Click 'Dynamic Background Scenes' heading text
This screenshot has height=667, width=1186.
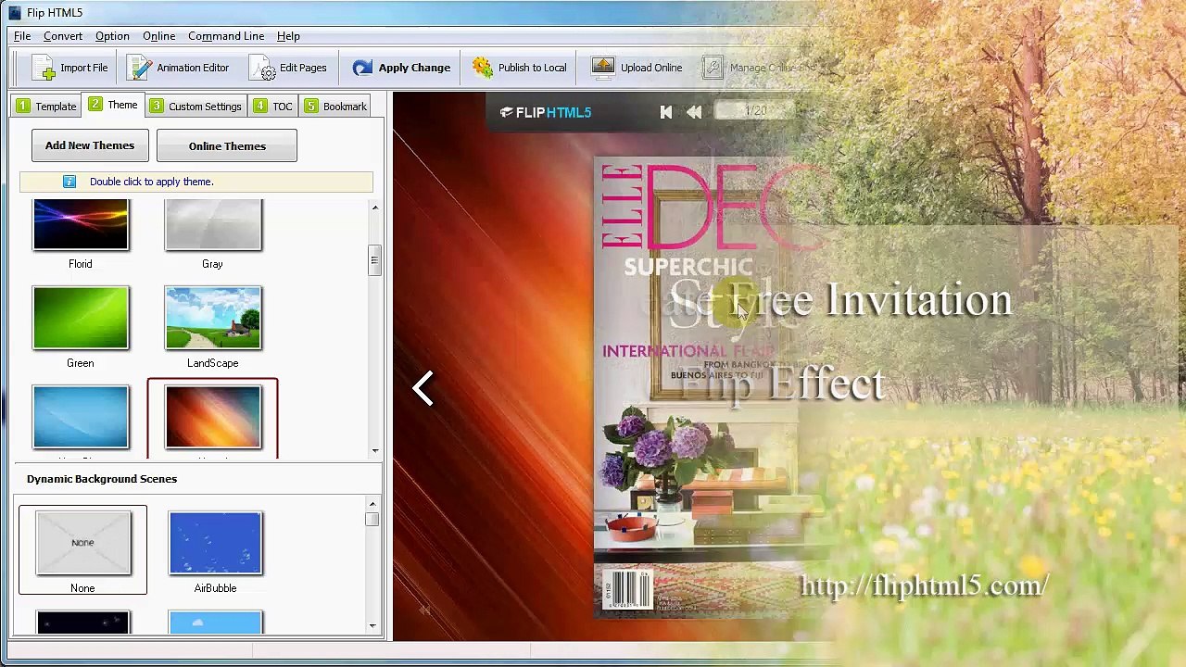(102, 479)
